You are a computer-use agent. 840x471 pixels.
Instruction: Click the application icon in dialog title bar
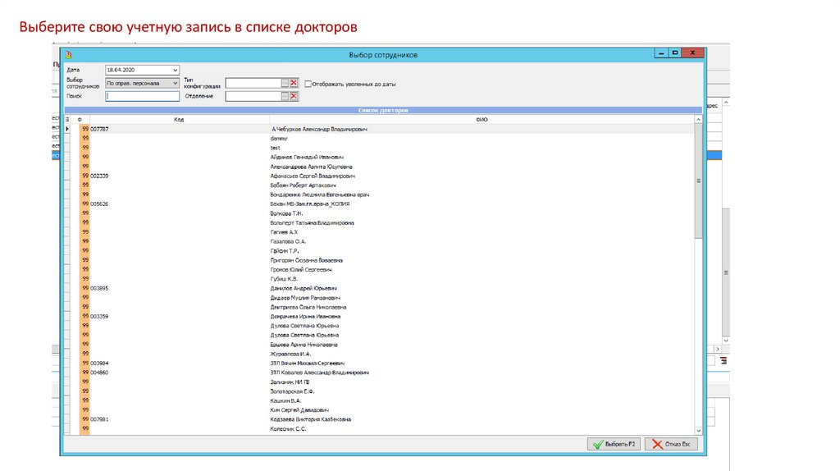[x=69, y=55]
